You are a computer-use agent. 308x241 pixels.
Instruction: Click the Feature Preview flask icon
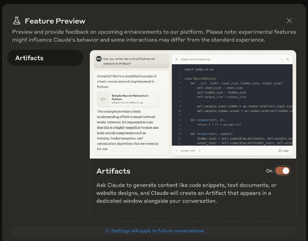17,21
